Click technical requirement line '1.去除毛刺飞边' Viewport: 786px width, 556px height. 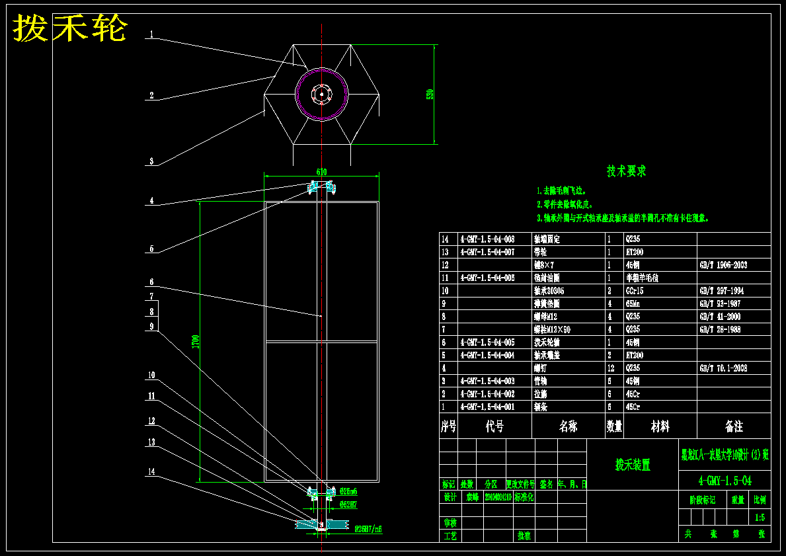(x=561, y=191)
